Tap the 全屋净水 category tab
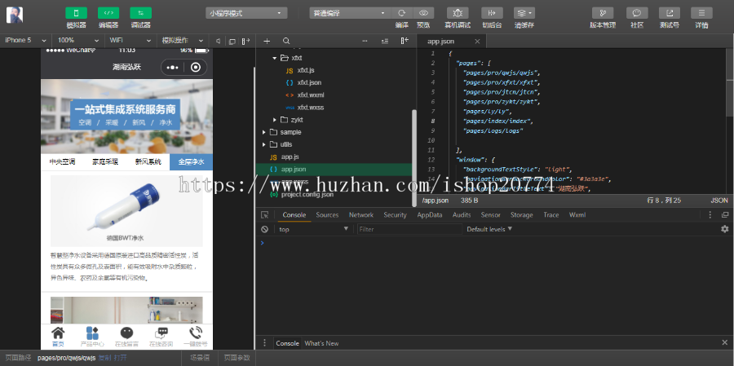Screen dimensions: 734x366 [x=191, y=162]
